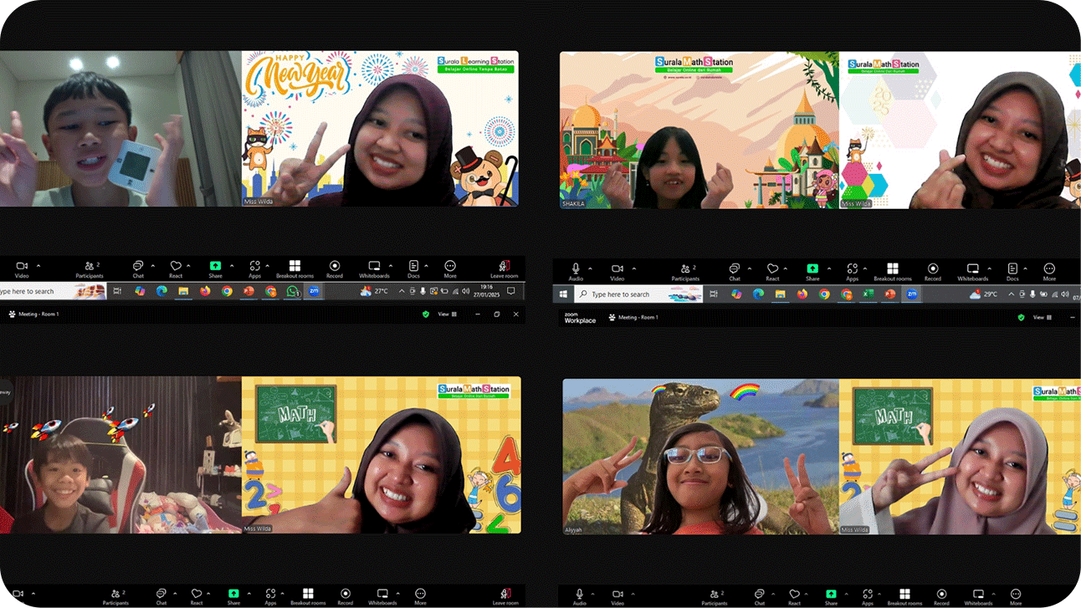Click Windows Start button in SHAKILA's taskbar
The width and height of the screenshot is (1081, 608).
pos(563,294)
